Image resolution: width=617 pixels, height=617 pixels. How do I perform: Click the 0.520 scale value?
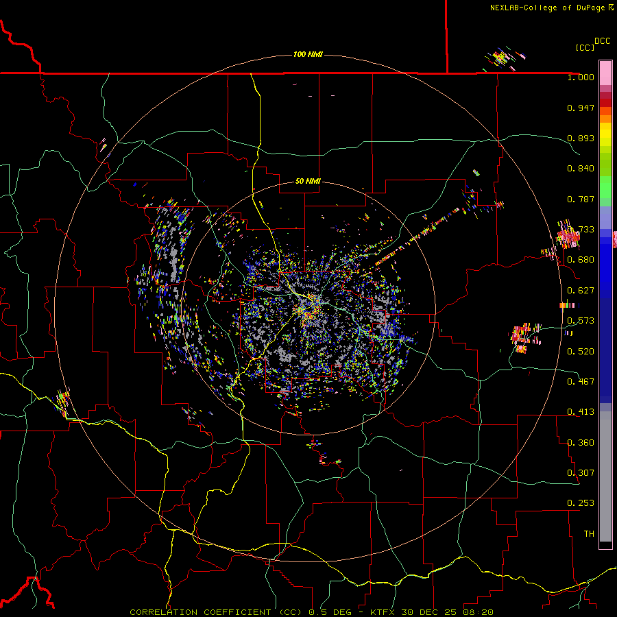tap(581, 352)
